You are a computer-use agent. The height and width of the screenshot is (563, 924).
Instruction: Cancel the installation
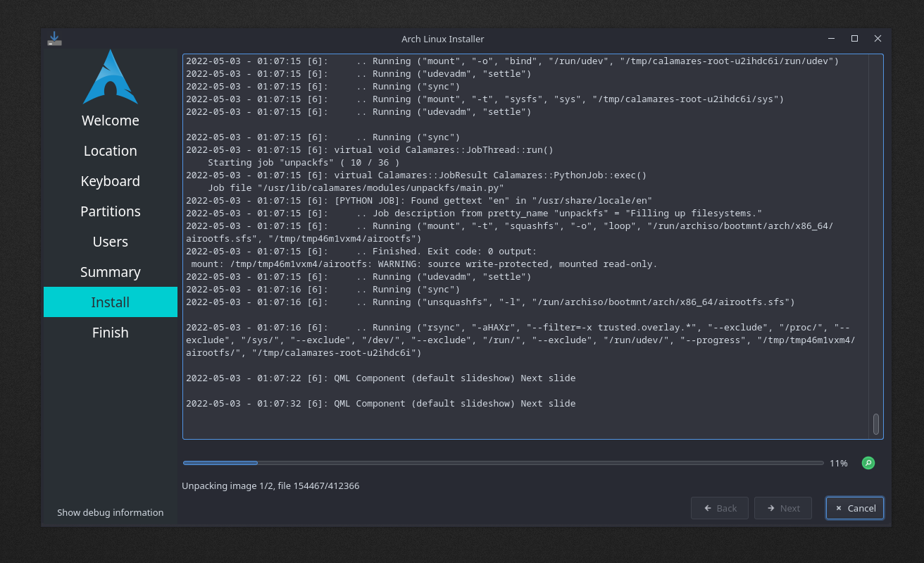tap(855, 508)
